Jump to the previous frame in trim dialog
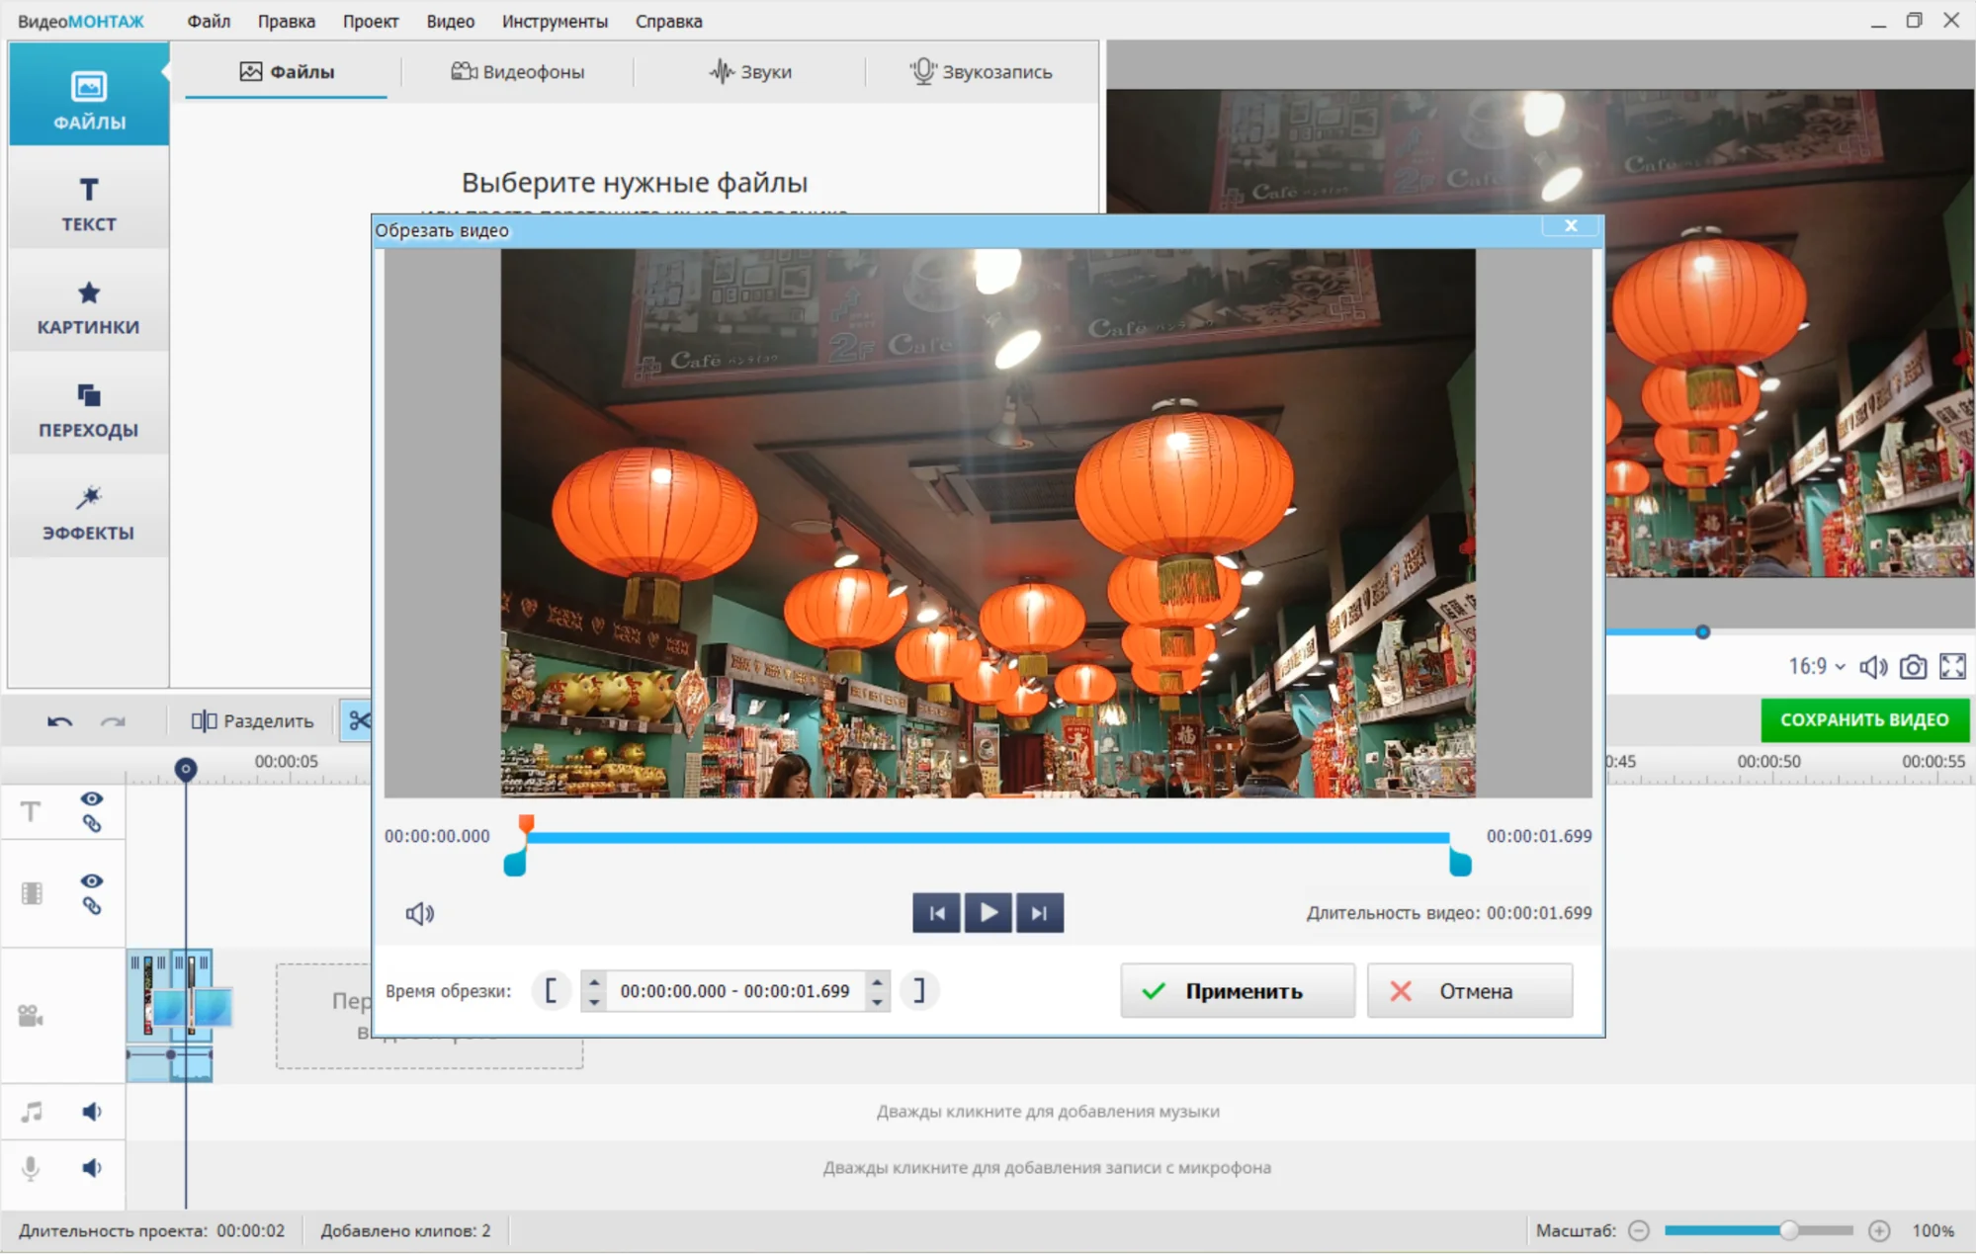1976x1254 pixels. click(937, 913)
